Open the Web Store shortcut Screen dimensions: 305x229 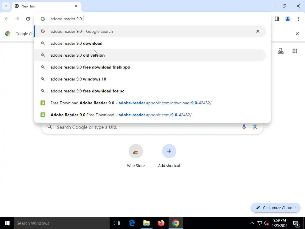[136, 156]
